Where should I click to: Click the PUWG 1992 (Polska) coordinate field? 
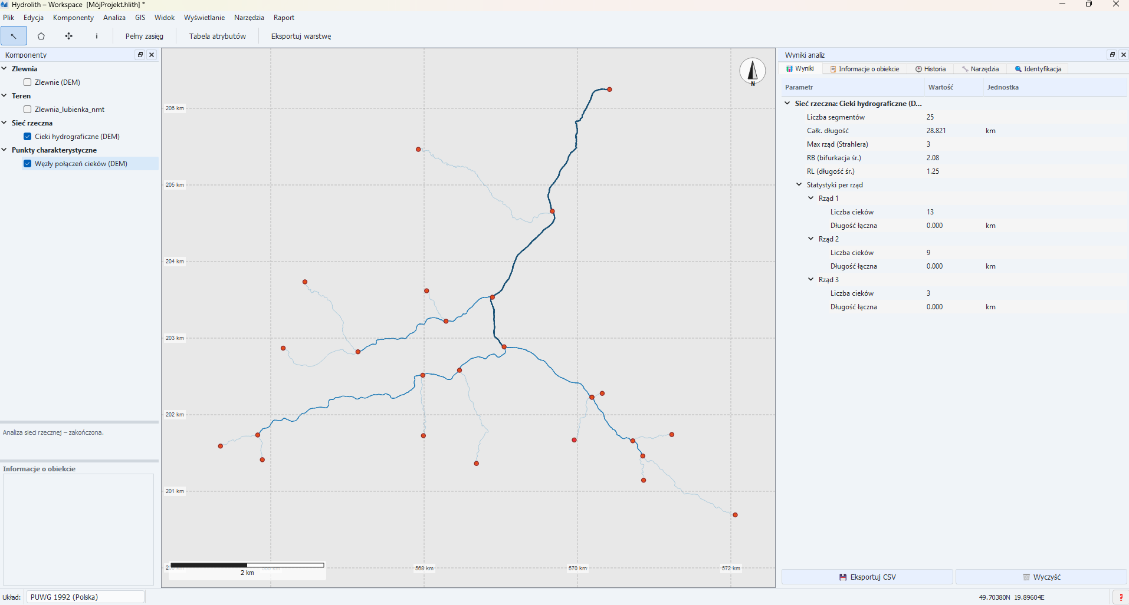pos(86,597)
